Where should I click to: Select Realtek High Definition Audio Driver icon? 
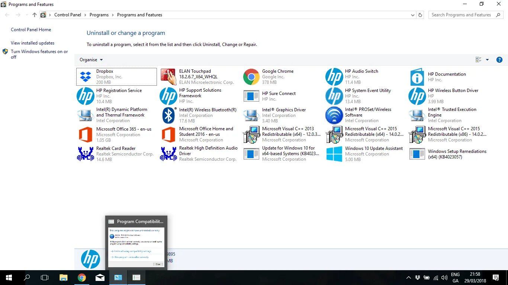(168, 154)
